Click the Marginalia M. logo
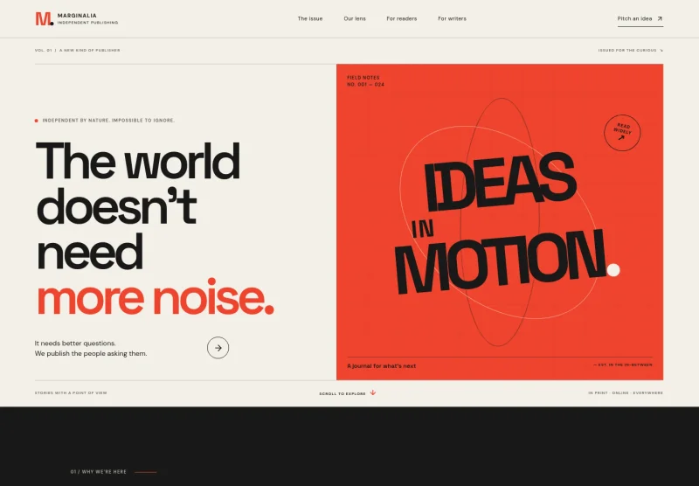The image size is (699, 486). (x=45, y=18)
